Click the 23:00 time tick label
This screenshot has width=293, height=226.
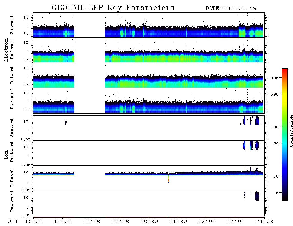(236, 222)
